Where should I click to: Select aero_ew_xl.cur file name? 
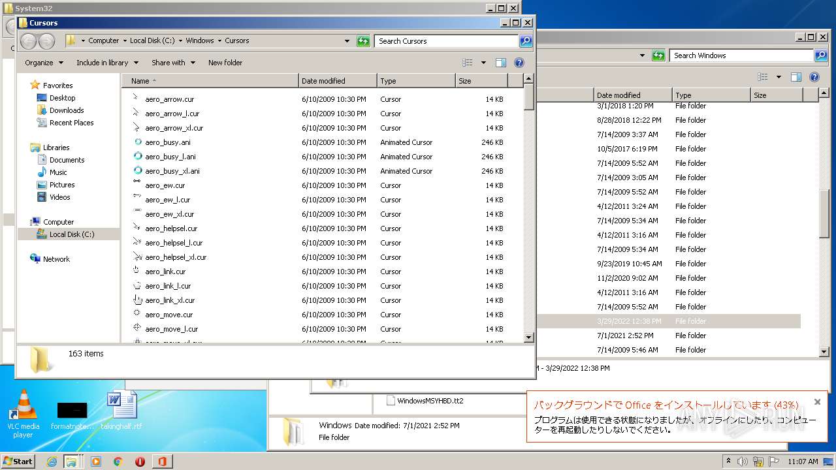click(x=170, y=214)
